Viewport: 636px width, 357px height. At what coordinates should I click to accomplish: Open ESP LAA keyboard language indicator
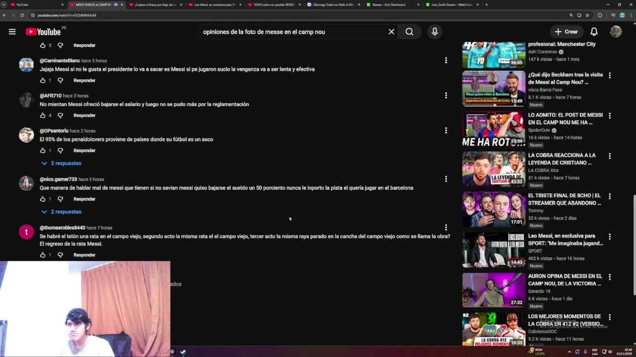[x=595, y=352]
